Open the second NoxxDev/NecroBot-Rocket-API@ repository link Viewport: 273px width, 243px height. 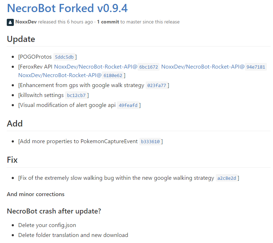point(203,67)
